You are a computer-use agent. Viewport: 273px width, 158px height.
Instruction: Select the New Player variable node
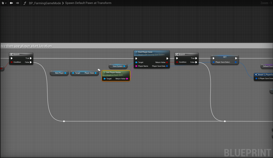tap(59, 73)
